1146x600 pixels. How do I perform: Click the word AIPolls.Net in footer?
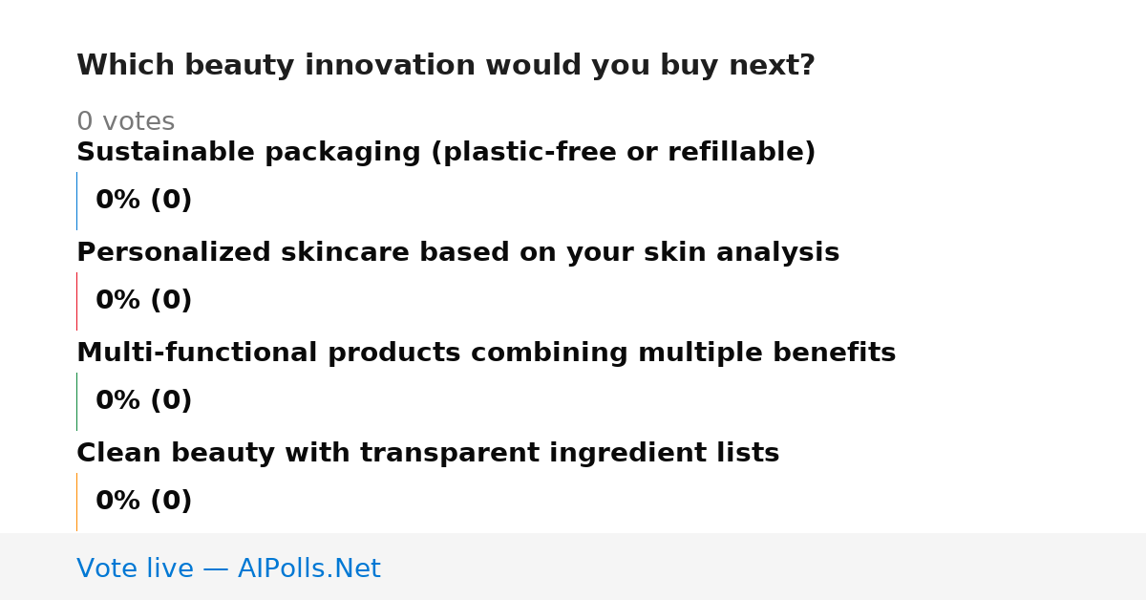click(308, 569)
